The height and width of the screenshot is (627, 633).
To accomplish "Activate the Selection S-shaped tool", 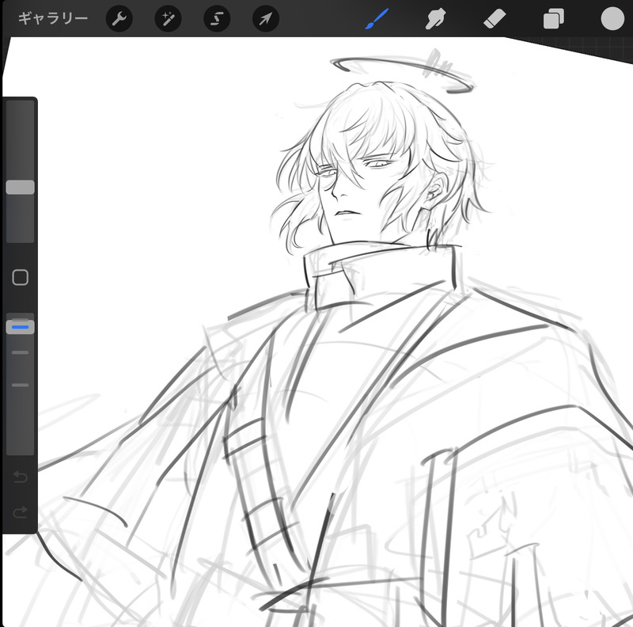I will [x=217, y=18].
